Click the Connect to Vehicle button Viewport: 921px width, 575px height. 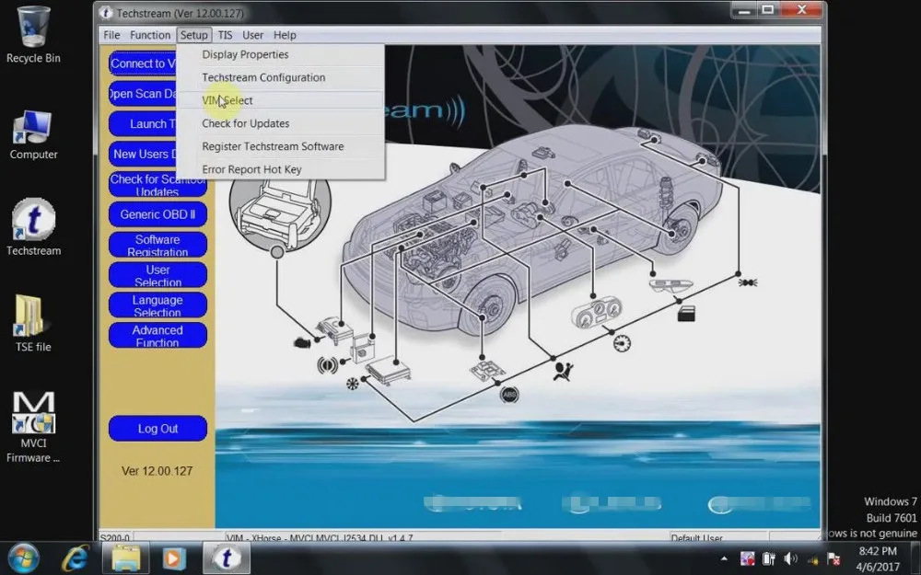pos(143,63)
